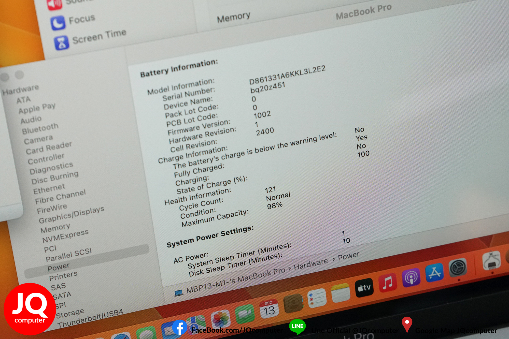Screen dimensions: 509x339
Task: Click the Cell Revision value 2400
Action: (x=265, y=132)
